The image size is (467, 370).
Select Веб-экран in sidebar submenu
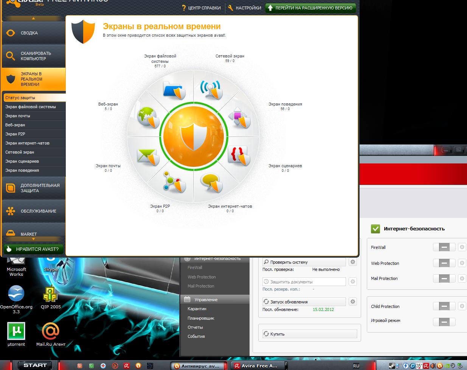(35, 125)
